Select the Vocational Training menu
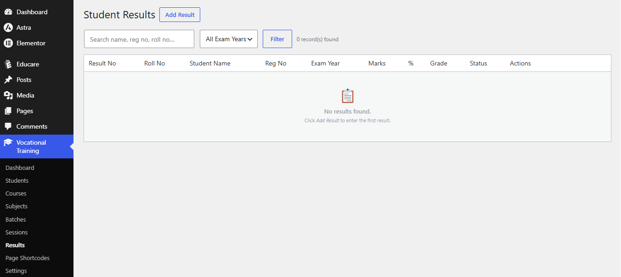Viewport: 621px width, 277px height. [x=37, y=147]
